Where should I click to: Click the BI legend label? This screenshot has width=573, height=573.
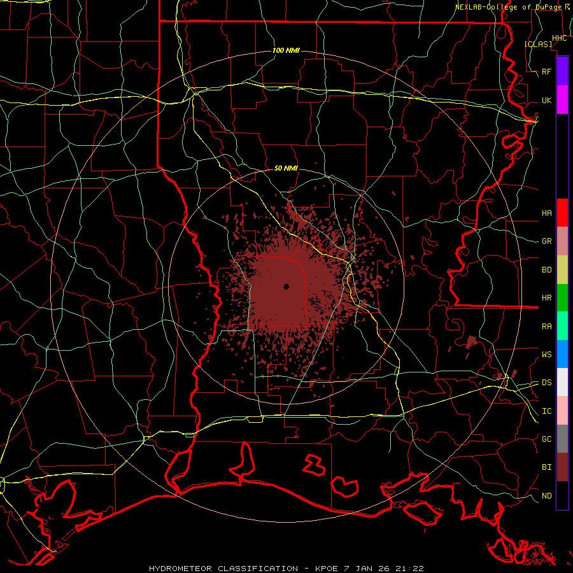pyautogui.click(x=547, y=467)
